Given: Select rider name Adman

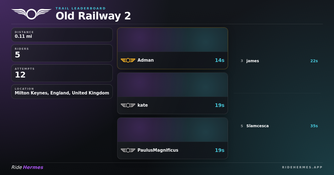Looking at the screenshot, I should (146, 60).
